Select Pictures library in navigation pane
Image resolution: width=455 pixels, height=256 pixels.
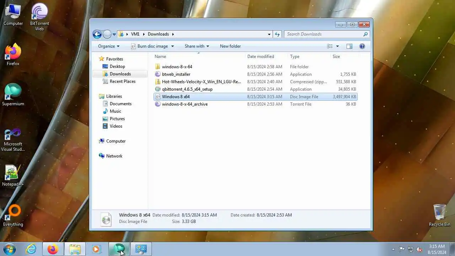coord(117,119)
